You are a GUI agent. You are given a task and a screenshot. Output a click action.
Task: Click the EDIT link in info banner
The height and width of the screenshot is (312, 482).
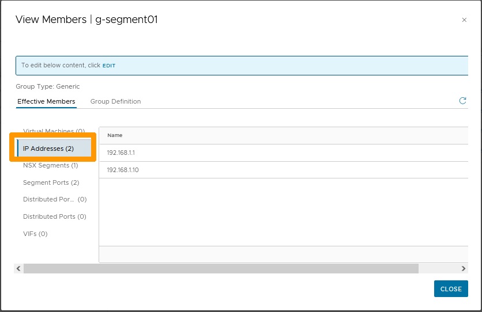pyautogui.click(x=109, y=66)
